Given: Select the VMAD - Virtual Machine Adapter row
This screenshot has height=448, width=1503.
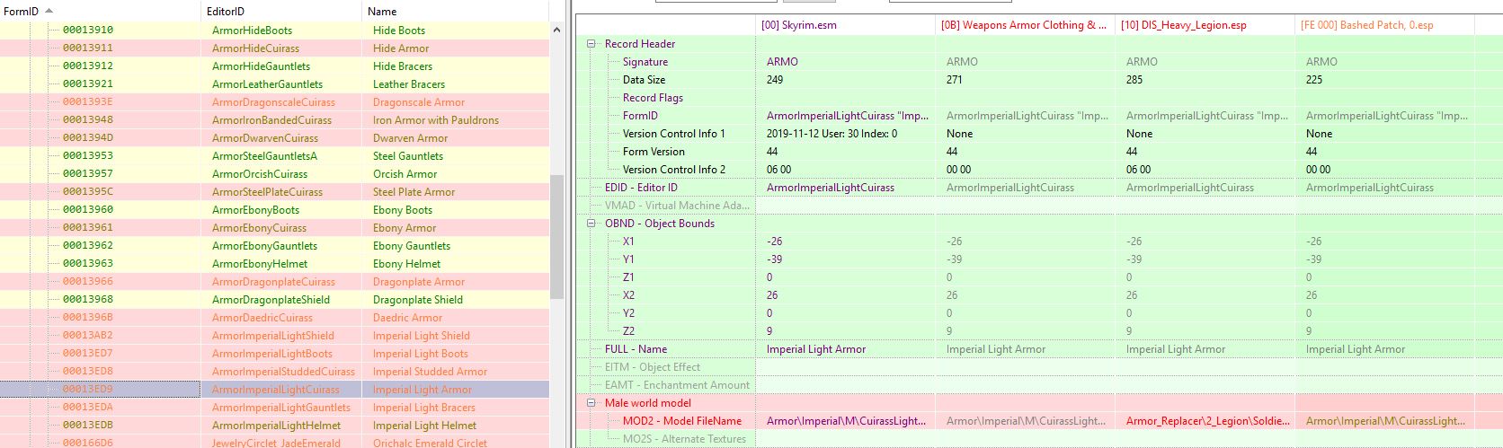Looking at the screenshot, I should (676, 206).
